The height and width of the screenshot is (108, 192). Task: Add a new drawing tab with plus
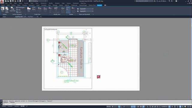pos(41,17)
